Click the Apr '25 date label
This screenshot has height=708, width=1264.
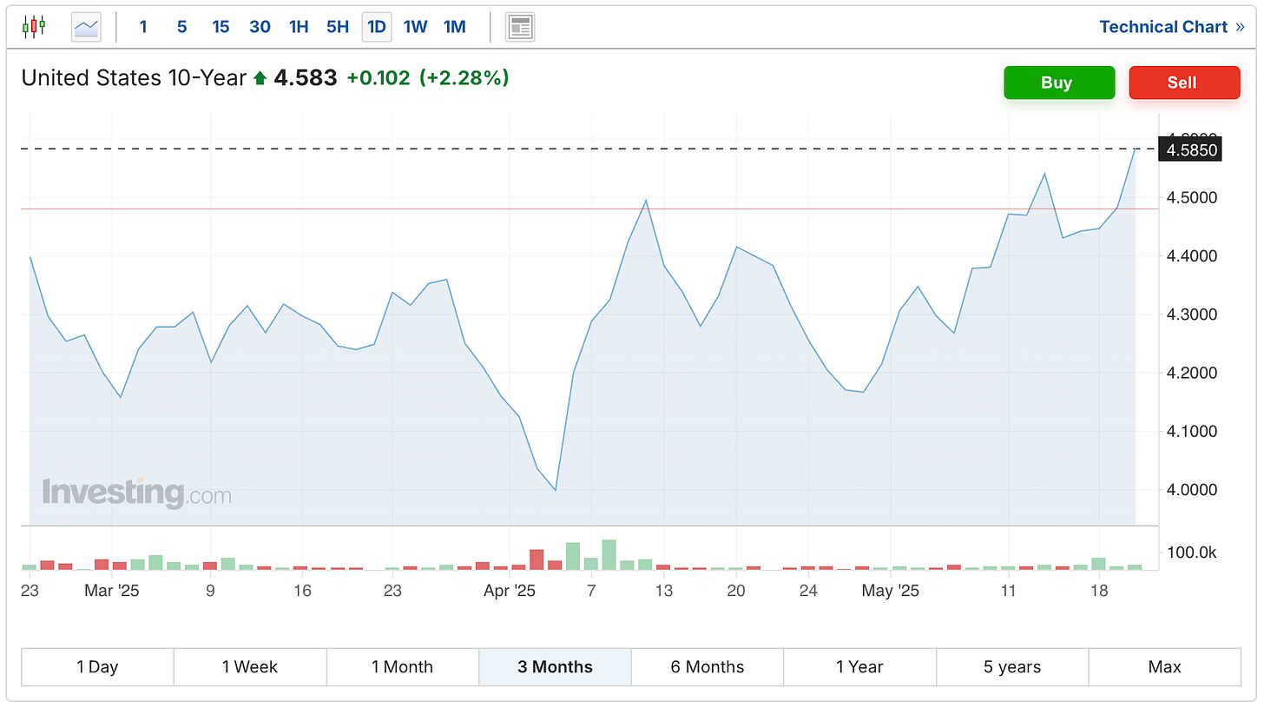(x=510, y=591)
